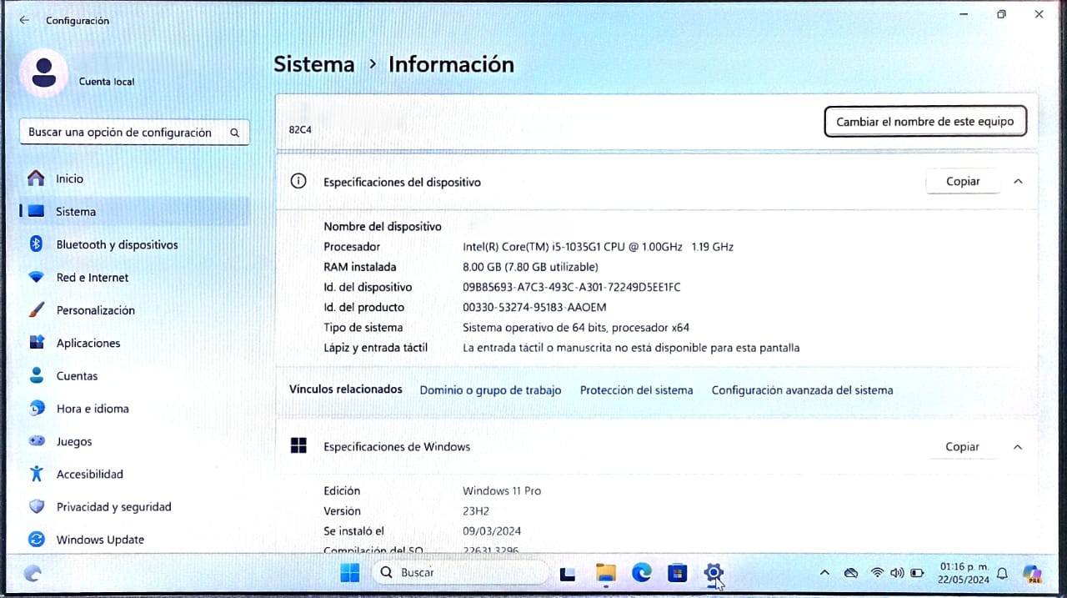Open Juegos settings
The width and height of the screenshot is (1067, 598).
(x=133, y=441)
